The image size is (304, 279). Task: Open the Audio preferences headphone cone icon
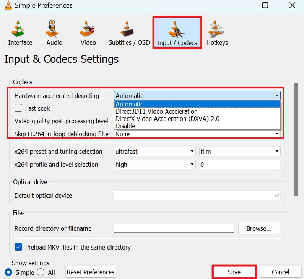tap(52, 29)
